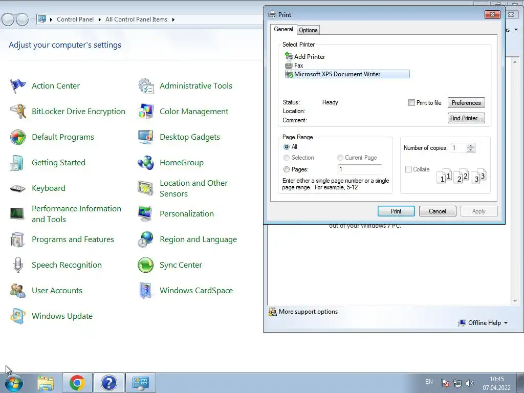Open the Windows Update icon

coord(18,316)
